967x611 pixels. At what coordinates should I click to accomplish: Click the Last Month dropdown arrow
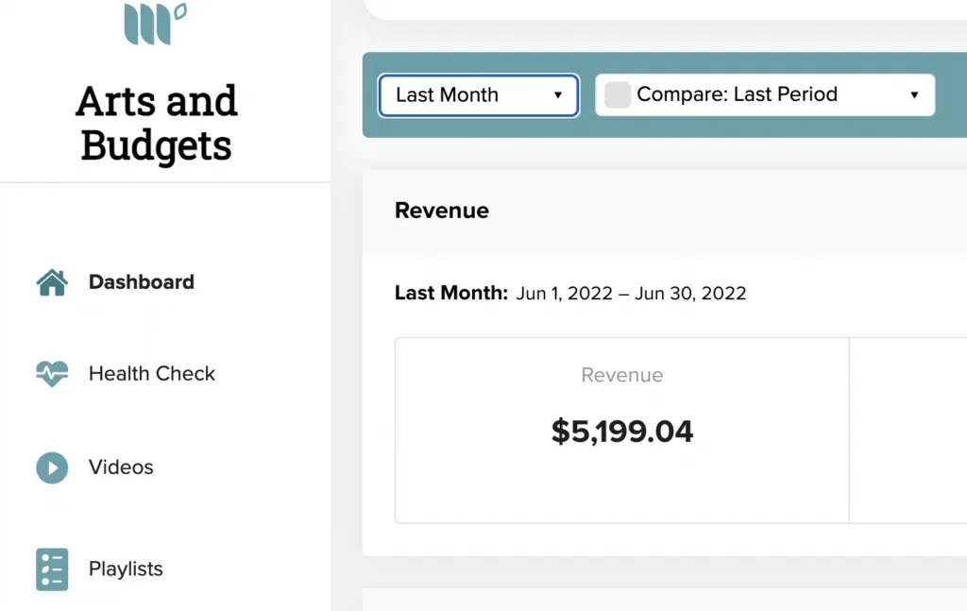tap(557, 95)
